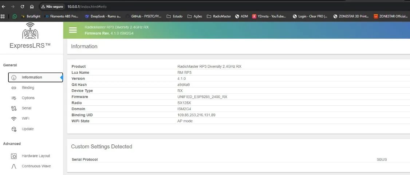Click the WiFi State value AP mode

point(185,121)
